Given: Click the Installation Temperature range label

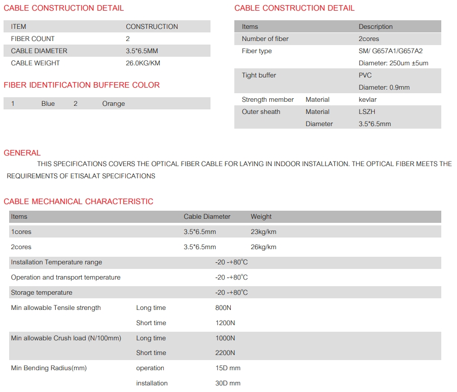Looking at the screenshot, I should click(x=56, y=262).
